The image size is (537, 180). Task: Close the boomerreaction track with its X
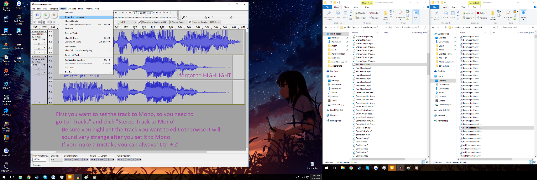[33, 31]
